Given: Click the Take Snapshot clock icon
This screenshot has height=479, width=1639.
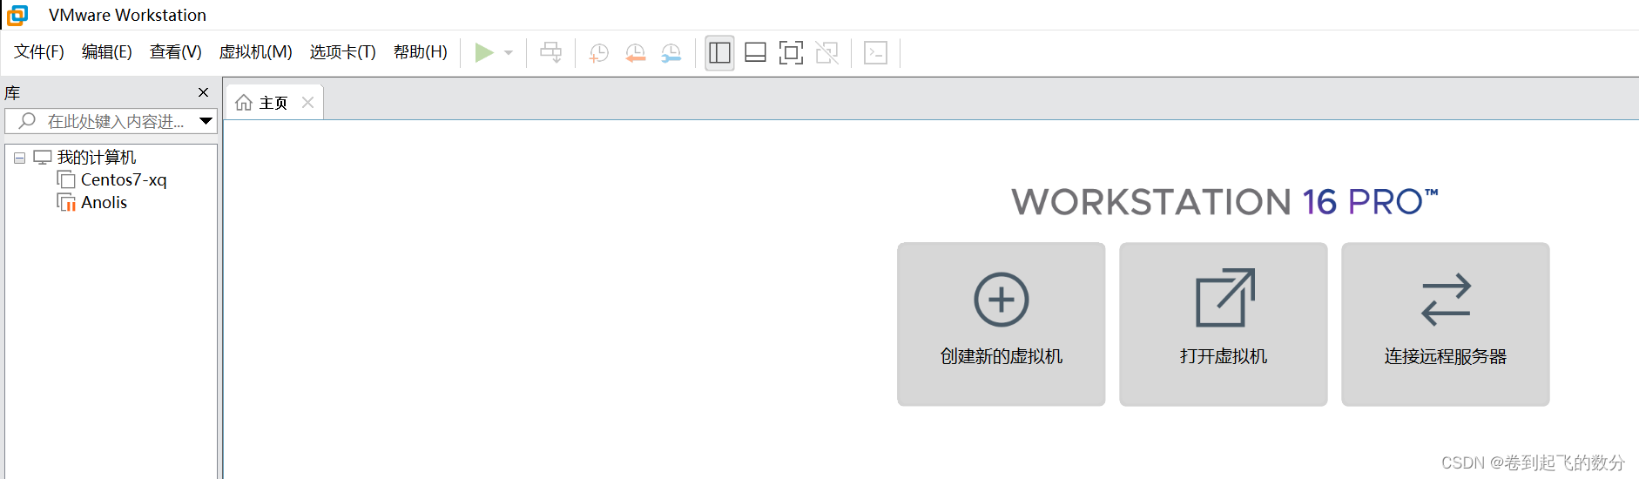Looking at the screenshot, I should pyautogui.click(x=598, y=53).
